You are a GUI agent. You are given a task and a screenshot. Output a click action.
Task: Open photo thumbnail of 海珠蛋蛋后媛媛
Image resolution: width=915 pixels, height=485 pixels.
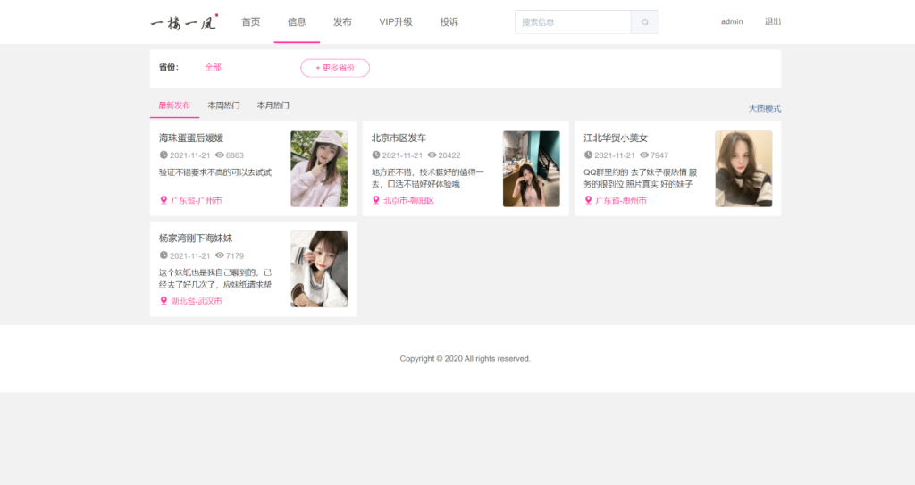tap(319, 169)
